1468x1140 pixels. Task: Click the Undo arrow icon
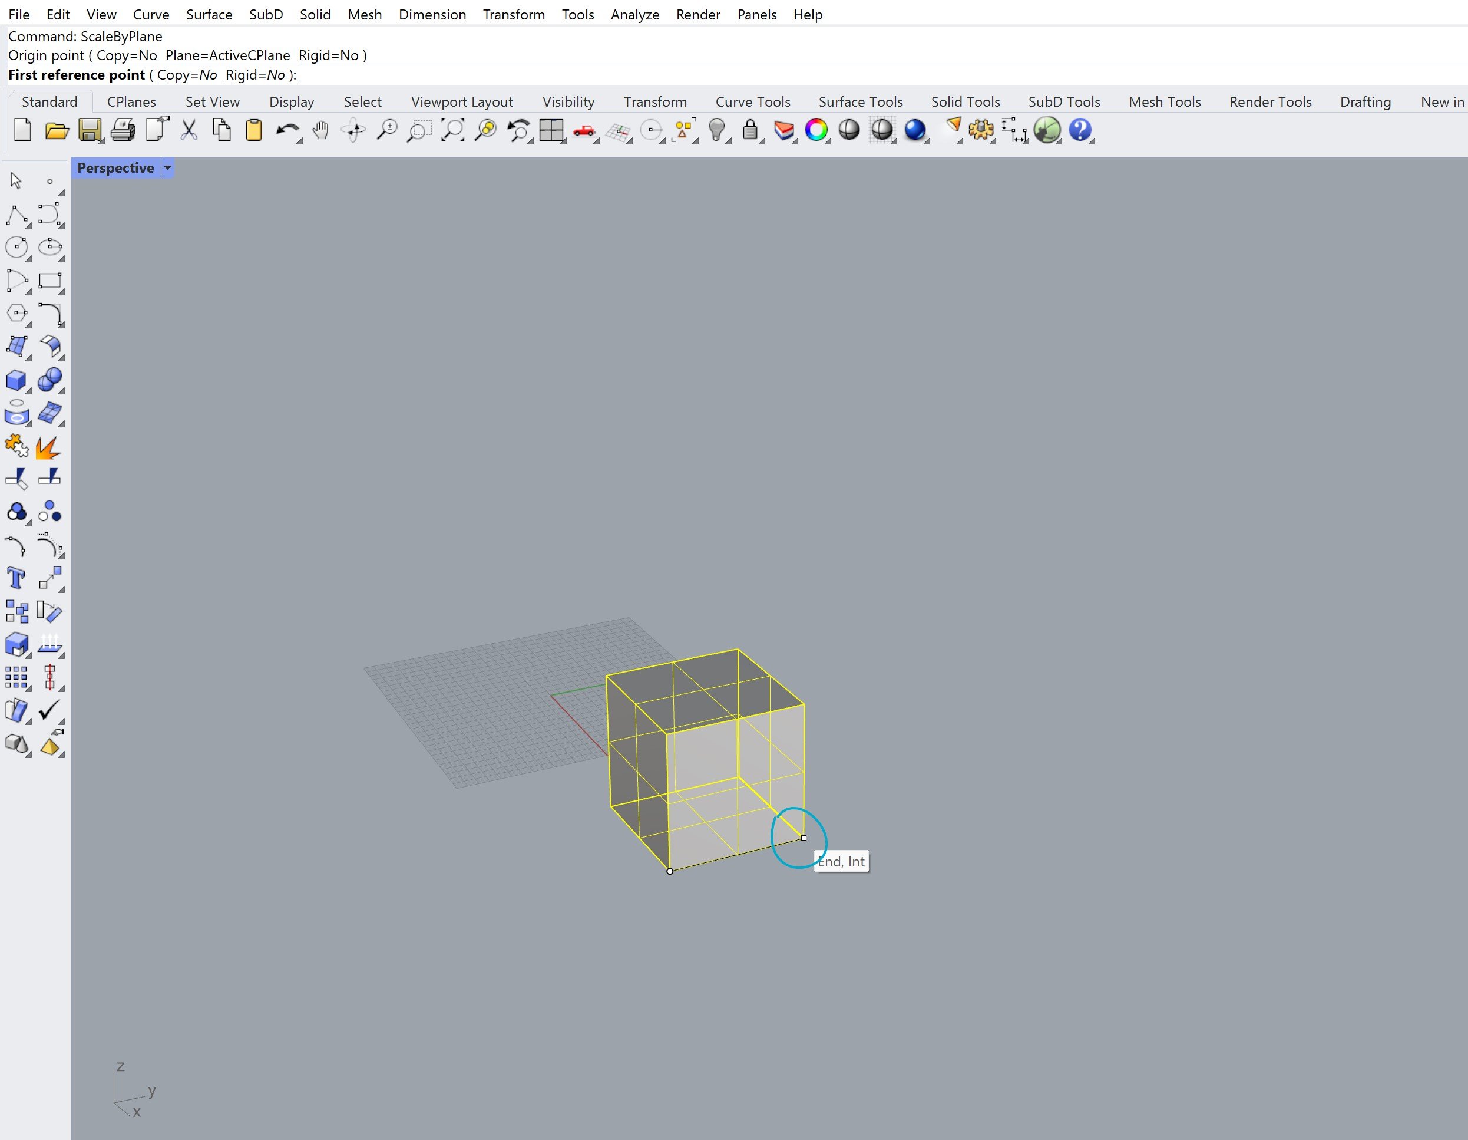(287, 130)
